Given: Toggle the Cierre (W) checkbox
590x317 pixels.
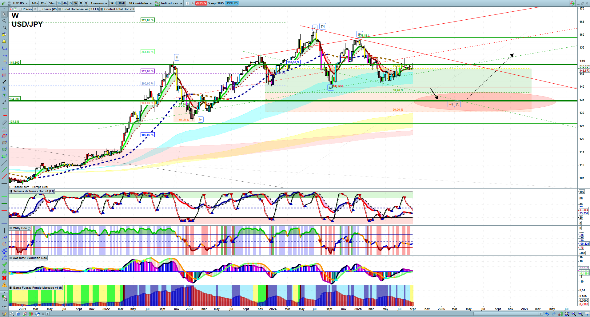Looking at the screenshot, I should (40, 9).
